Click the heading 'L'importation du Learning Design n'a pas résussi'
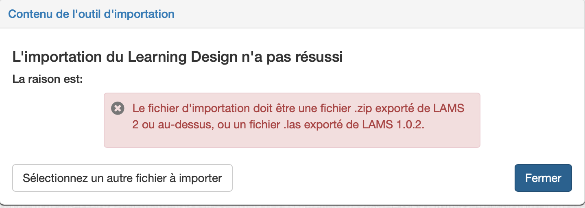Viewport: 585px width, 208px height. coord(177,56)
